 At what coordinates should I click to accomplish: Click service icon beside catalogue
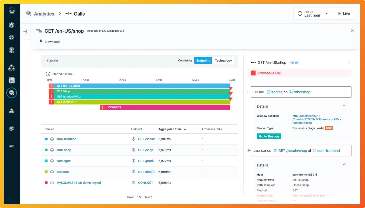click(x=52, y=161)
